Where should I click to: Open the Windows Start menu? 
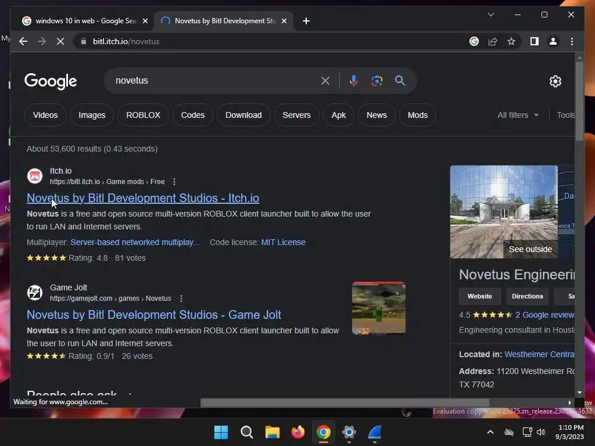[221, 432]
